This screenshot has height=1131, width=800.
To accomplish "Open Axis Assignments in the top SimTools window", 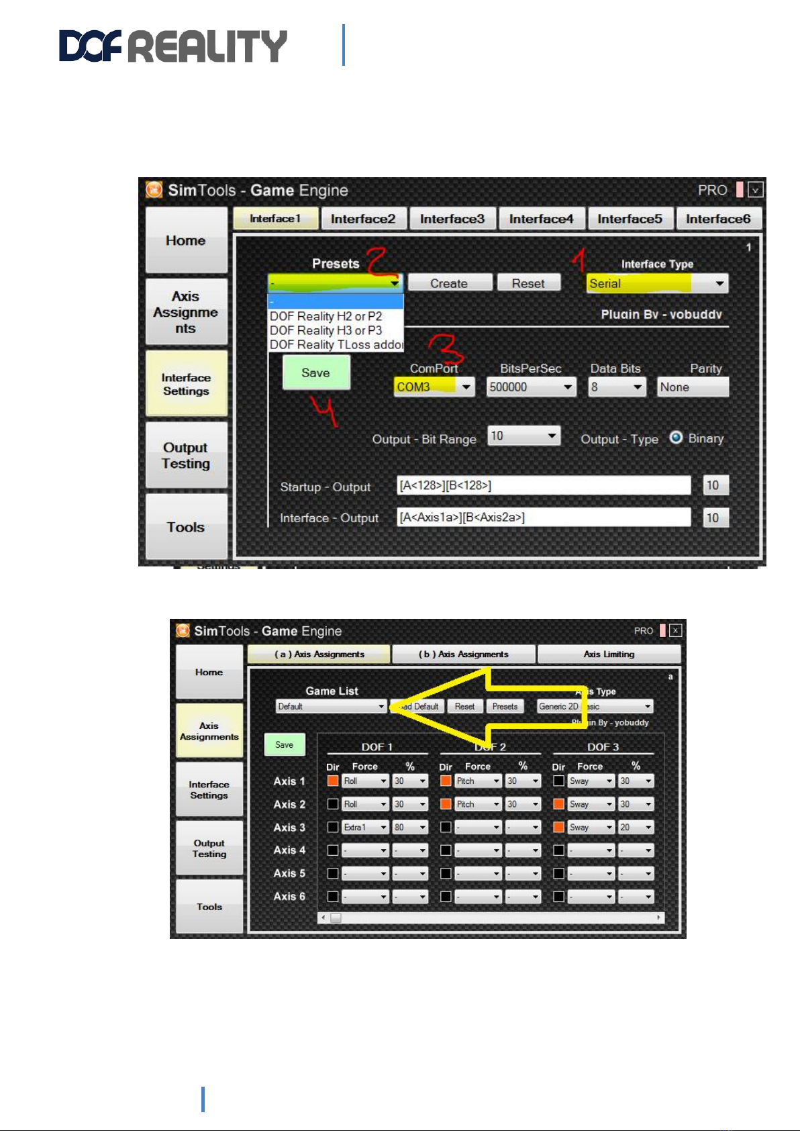I will click(x=186, y=312).
